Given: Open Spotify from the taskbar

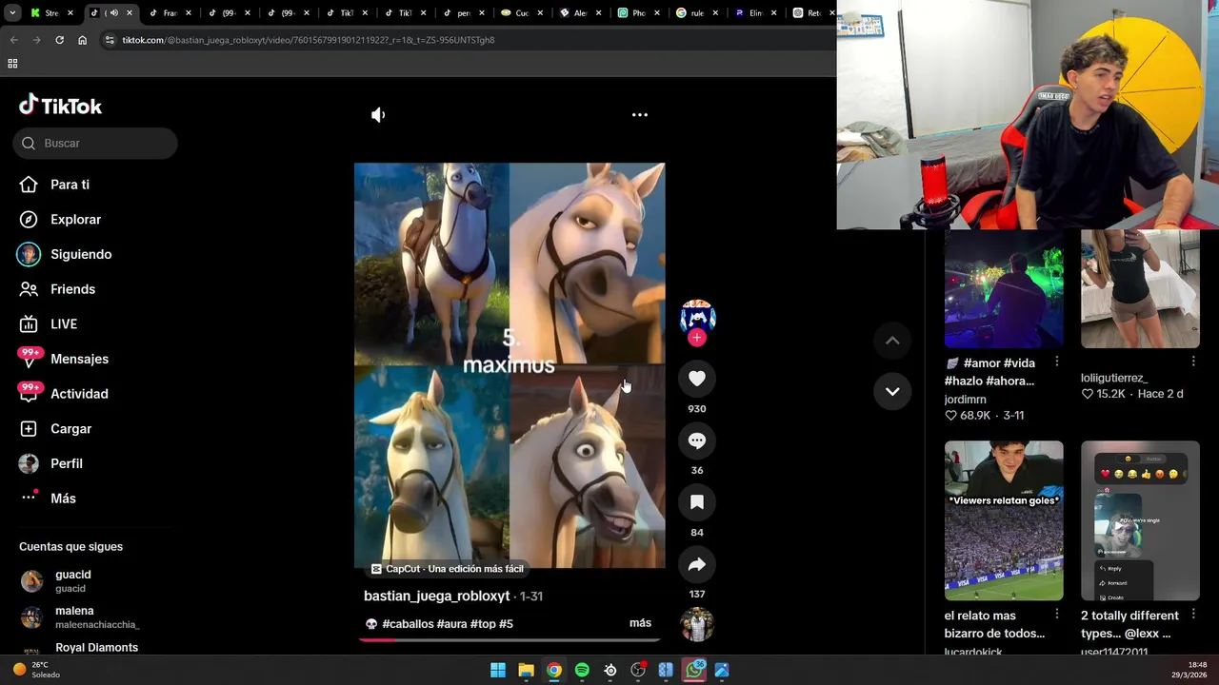Looking at the screenshot, I should (582, 670).
